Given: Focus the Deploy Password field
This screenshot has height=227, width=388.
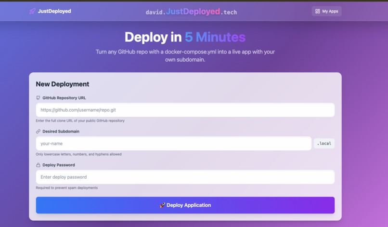Looking at the screenshot, I should click(x=185, y=177).
